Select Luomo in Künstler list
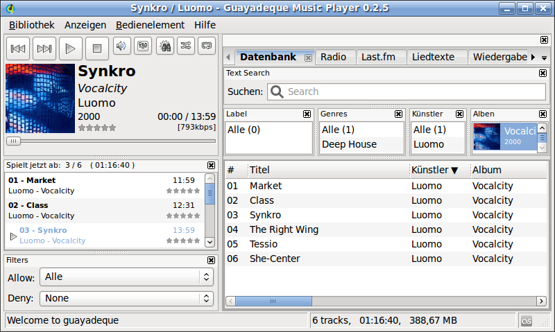 438,144
